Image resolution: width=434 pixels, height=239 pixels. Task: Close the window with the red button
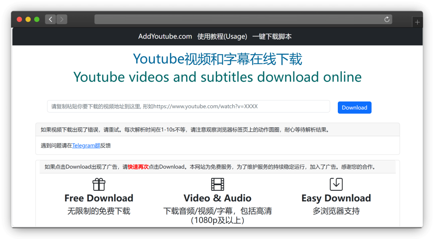click(x=19, y=19)
